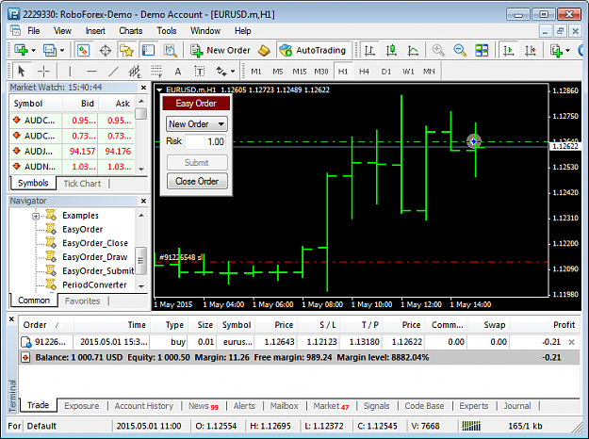
Task: Expand the Examples tree node
Action: tap(36, 217)
